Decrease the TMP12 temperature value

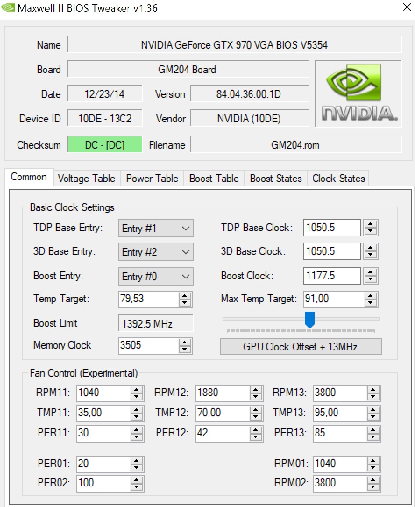(x=255, y=417)
